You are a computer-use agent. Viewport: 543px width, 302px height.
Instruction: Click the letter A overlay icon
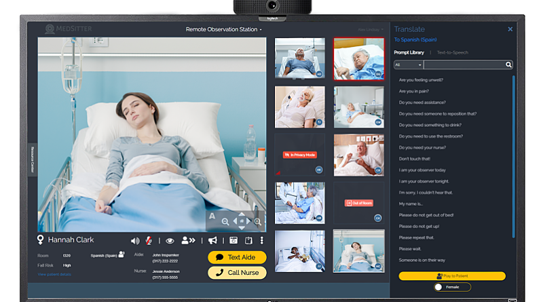(x=212, y=216)
